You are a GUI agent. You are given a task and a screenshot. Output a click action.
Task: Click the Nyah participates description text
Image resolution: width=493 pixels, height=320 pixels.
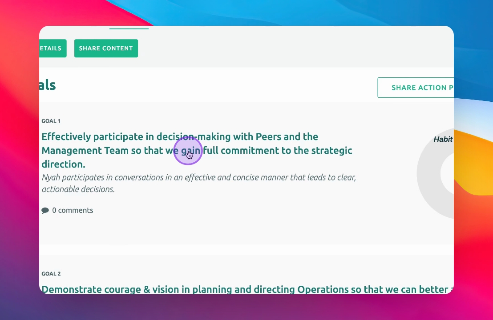pyautogui.click(x=199, y=183)
